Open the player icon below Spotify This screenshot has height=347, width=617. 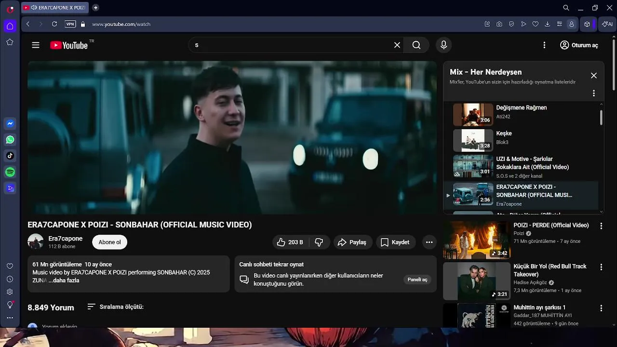[10, 188]
